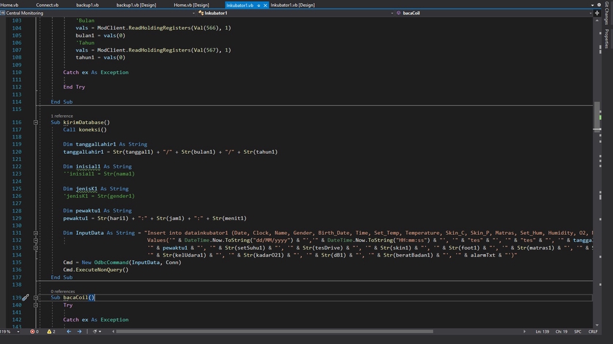This screenshot has height=344, width=613.
Task: Click the horizontal scrollbar thumb
Action: click(x=275, y=331)
